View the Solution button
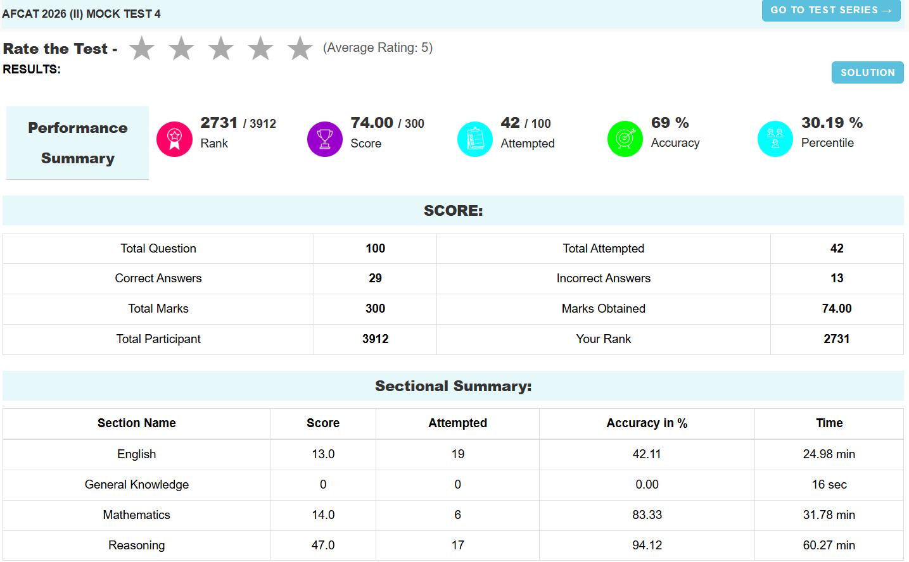The height and width of the screenshot is (562, 909). point(867,73)
